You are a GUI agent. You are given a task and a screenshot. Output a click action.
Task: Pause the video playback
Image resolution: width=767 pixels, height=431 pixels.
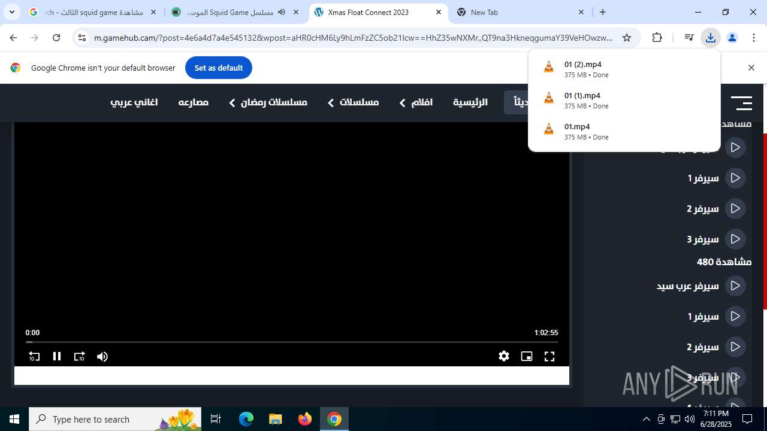click(x=57, y=356)
